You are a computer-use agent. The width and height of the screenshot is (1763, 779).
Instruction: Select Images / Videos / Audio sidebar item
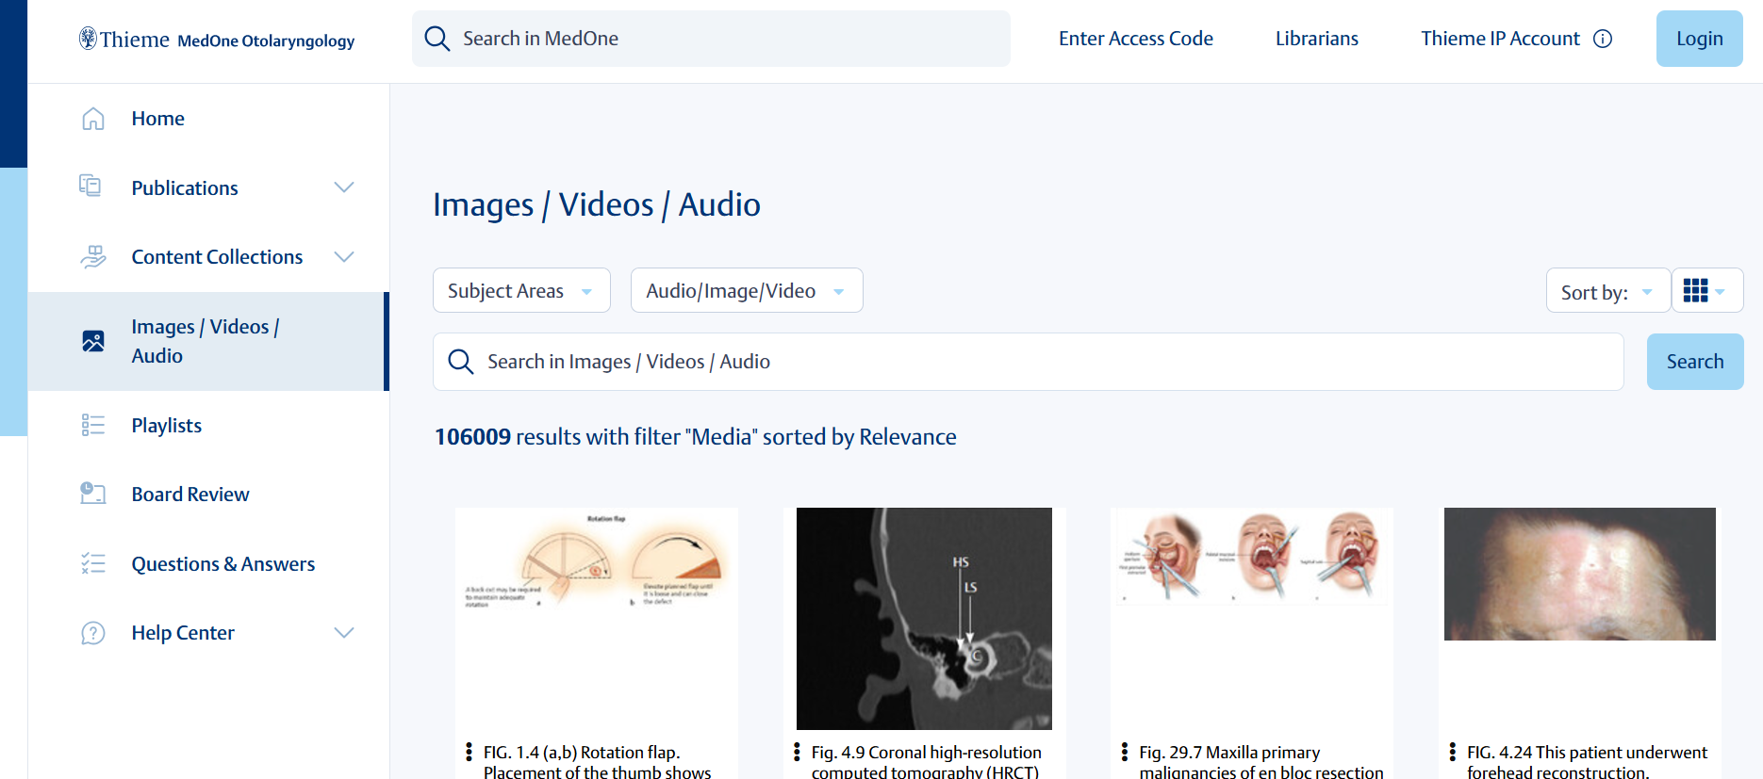point(208,341)
